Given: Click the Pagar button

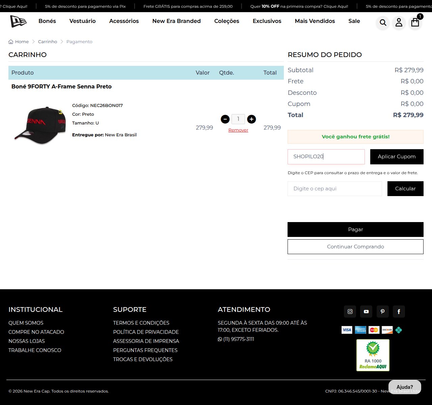Looking at the screenshot, I should point(355,230).
